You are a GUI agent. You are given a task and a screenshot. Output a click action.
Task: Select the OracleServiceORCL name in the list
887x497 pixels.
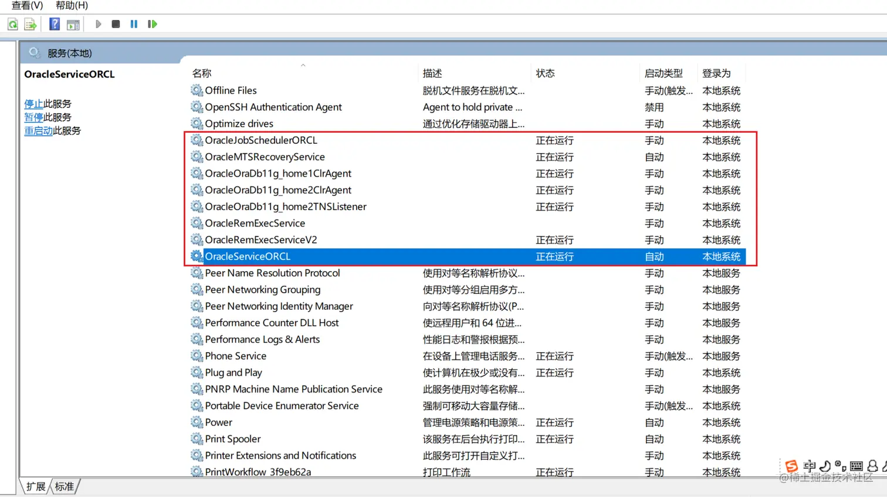click(248, 256)
